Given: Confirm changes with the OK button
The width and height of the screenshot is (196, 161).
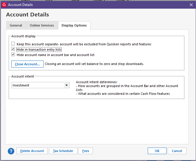Looking at the screenshot, I should coord(157,151).
